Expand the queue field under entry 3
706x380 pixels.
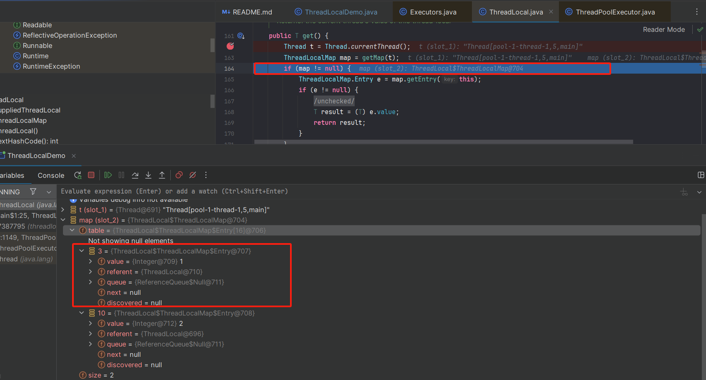tap(90, 282)
